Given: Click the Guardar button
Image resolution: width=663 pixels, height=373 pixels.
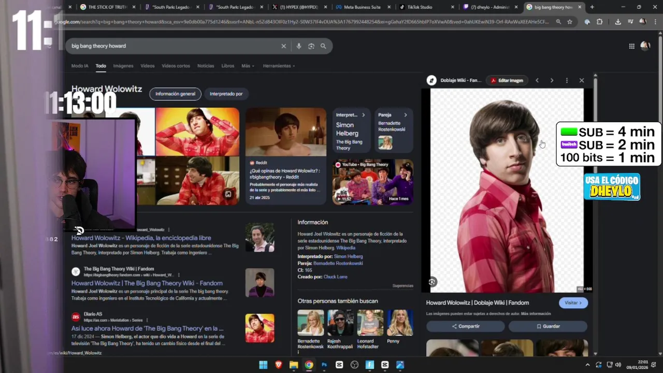Looking at the screenshot, I should click(x=548, y=326).
